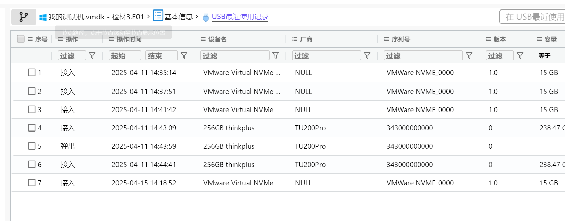Click the 容量 column menu icon
This screenshot has width=565, height=221.
pyautogui.click(x=539, y=39)
